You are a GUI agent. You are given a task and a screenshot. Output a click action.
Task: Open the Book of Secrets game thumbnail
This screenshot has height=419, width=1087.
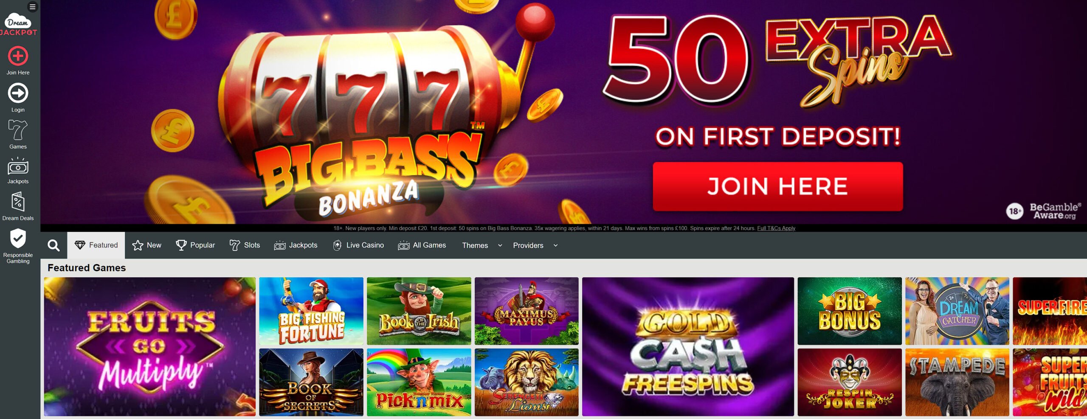coord(311,382)
